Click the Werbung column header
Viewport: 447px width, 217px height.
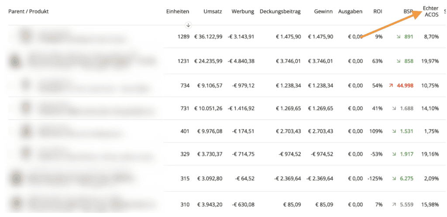click(243, 11)
